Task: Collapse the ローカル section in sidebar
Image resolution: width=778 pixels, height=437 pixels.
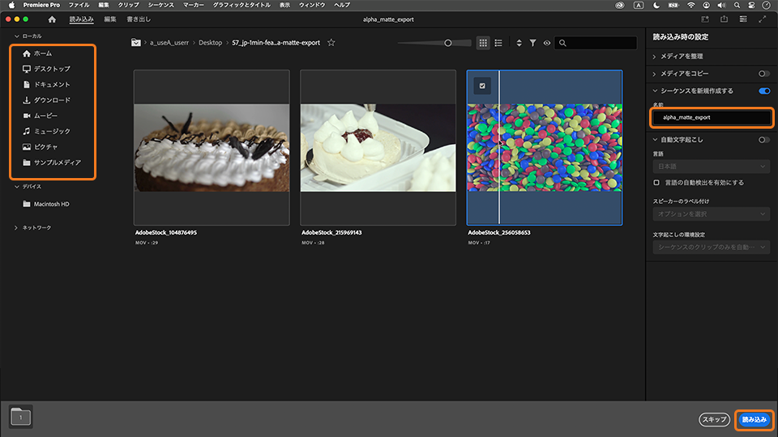Action: point(17,36)
